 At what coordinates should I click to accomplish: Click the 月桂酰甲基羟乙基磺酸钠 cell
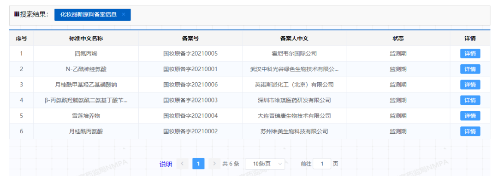[86, 85]
